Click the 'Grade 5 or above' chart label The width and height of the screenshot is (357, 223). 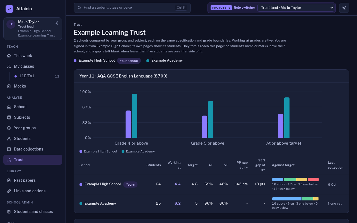pyautogui.click(x=208, y=143)
